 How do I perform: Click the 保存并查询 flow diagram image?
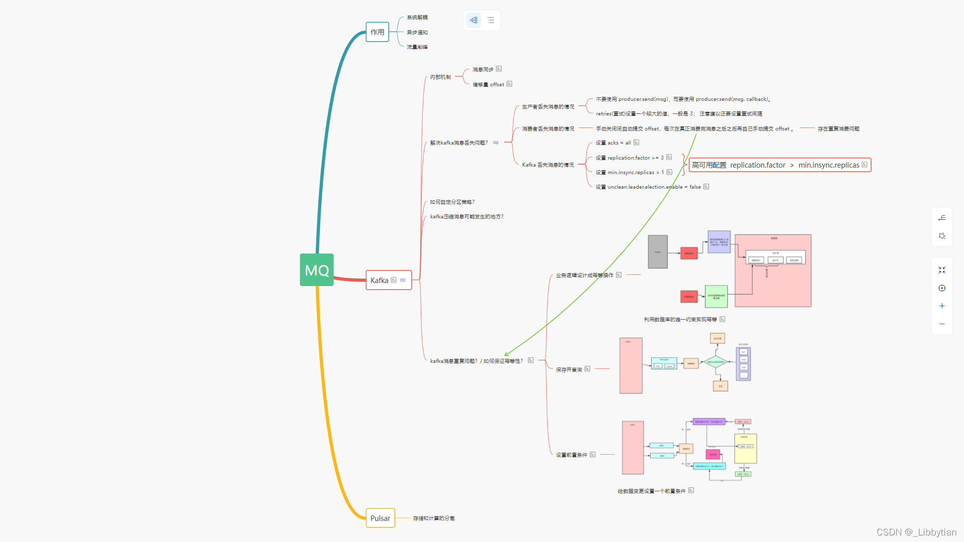(x=685, y=364)
